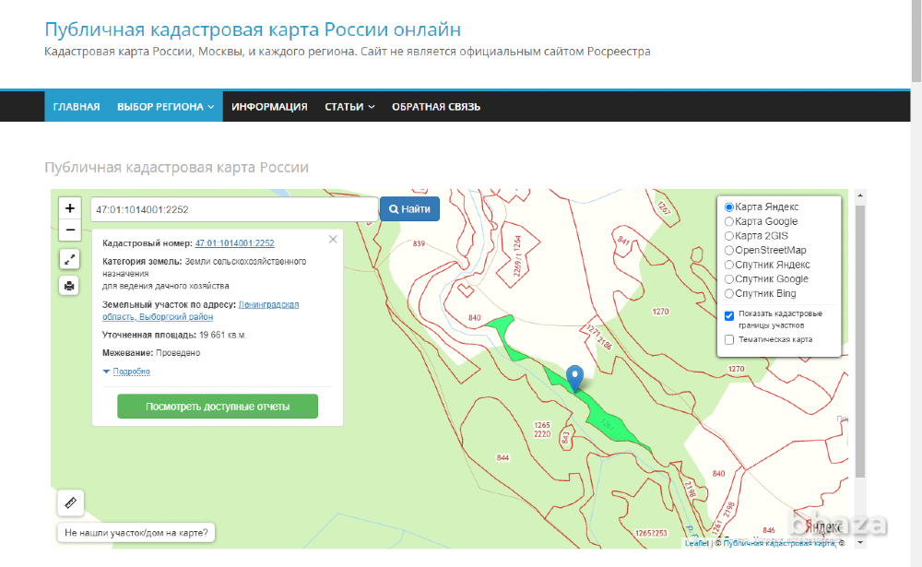Open the ИНФОРМАЦИЯ menu item
This screenshot has height=567, width=922.
[269, 106]
